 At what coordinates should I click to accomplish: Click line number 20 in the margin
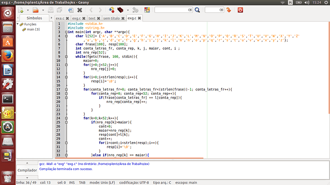pyautogui.click(x=58, y=102)
